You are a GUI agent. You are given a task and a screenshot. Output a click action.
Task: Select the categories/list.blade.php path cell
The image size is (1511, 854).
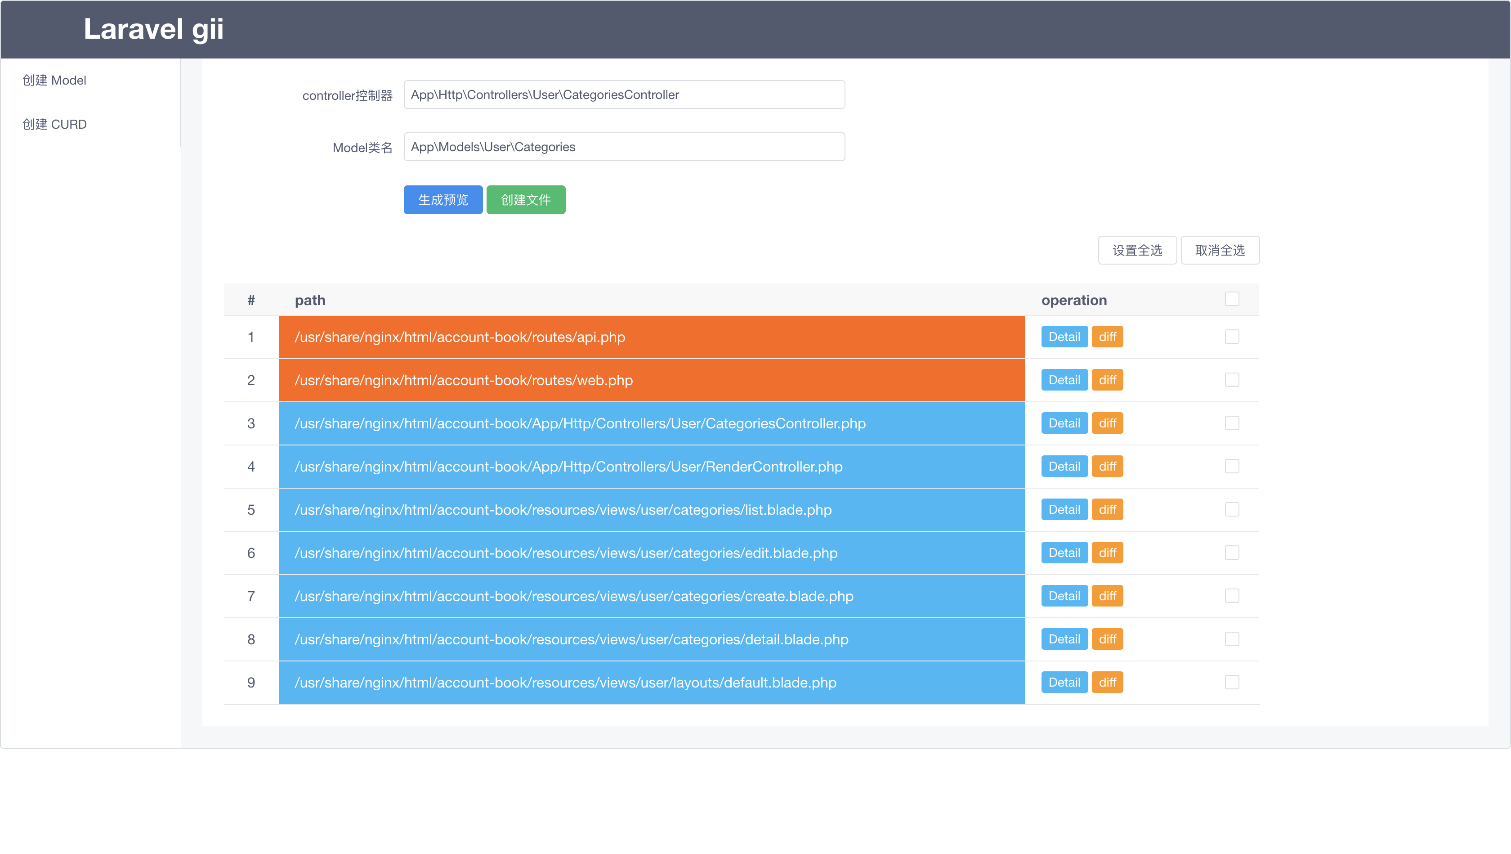pos(652,509)
